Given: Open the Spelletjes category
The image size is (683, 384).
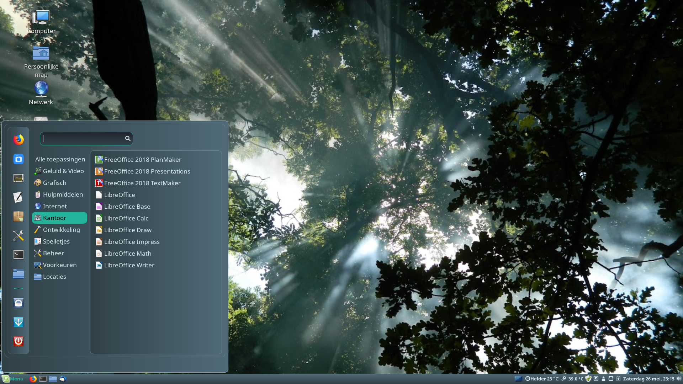Looking at the screenshot, I should 60,241.
